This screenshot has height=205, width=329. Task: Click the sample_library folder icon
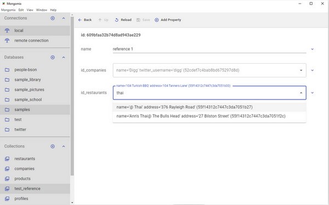[7, 80]
